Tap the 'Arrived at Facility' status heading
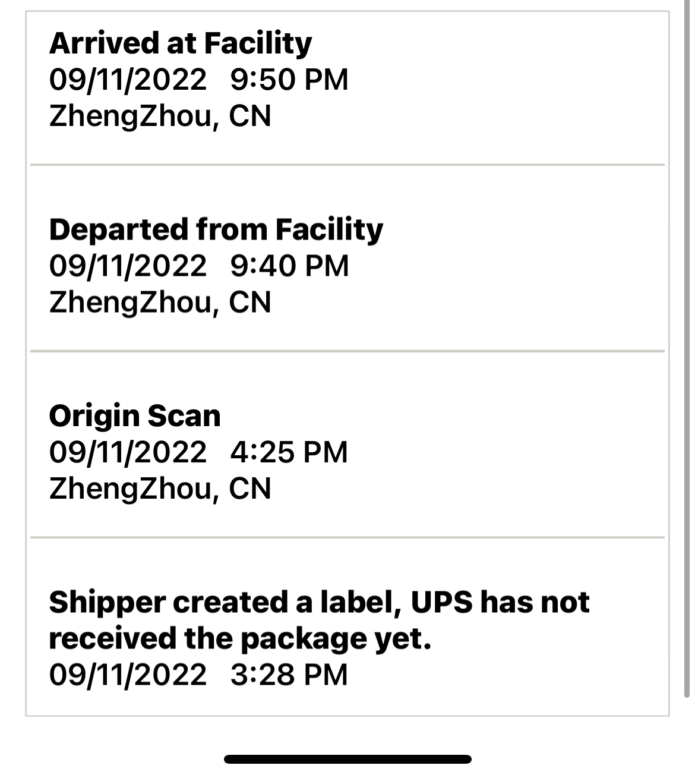 coord(180,43)
